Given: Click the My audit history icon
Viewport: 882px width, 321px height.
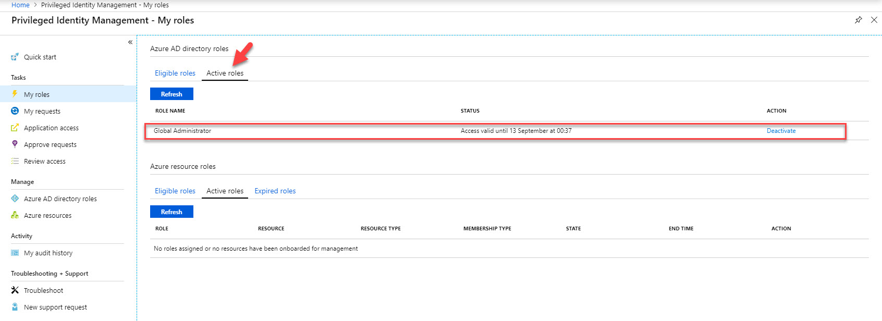Looking at the screenshot, I should click(15, 253).
